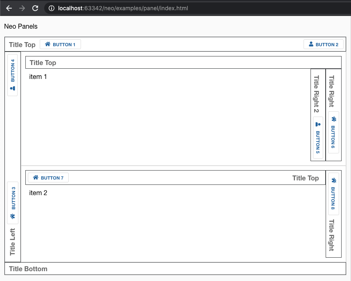This screenshot has height=281, width=351.
Task: Click 'Title Right' label above Button 6
Action: pyautogui.click(x=332, y=91)
